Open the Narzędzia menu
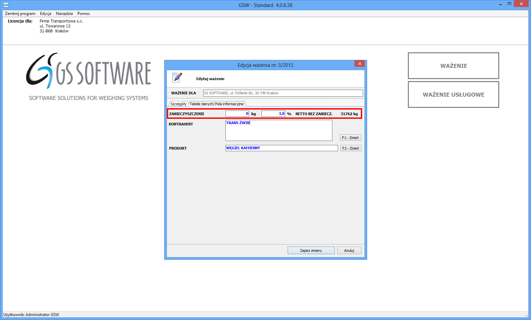Viewport: 531px width, 320px height. coord(64,14)
